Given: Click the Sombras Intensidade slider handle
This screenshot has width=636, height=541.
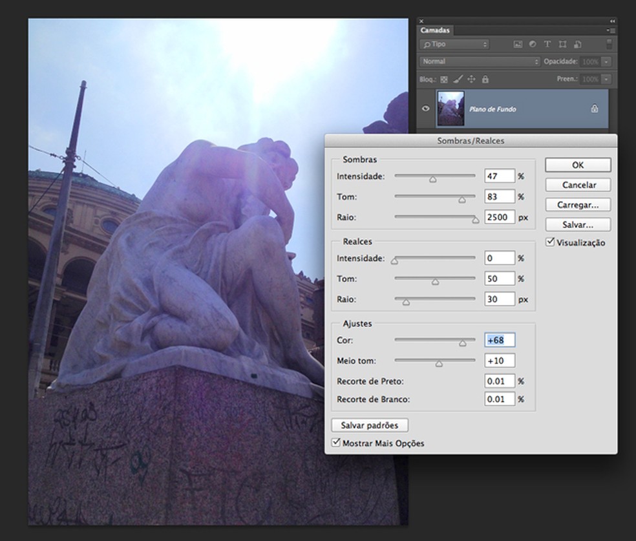Looking at the screenshot, I should pyautogui.click(x=432, y=179).
